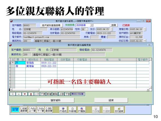Click the 電子郵件 column header in grid
161x121 pixels.
pos(143,60)
